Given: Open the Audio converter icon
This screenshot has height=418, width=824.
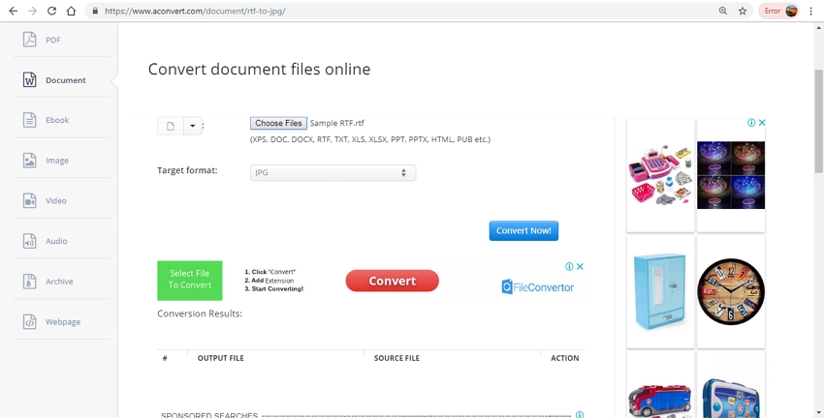Looking at the screenshot, I should [29, 241].
